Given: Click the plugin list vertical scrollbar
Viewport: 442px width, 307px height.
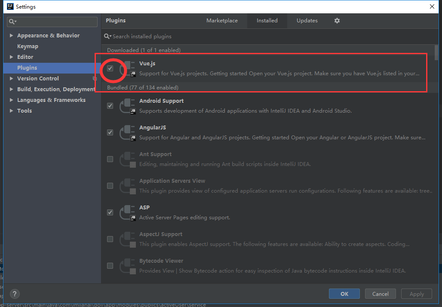Looking at the screenshot, I should (436, 52).
